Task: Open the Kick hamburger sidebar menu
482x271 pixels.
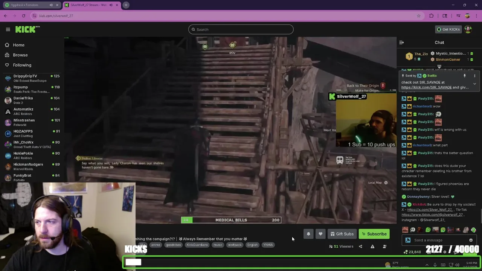Action: [8, 29]
